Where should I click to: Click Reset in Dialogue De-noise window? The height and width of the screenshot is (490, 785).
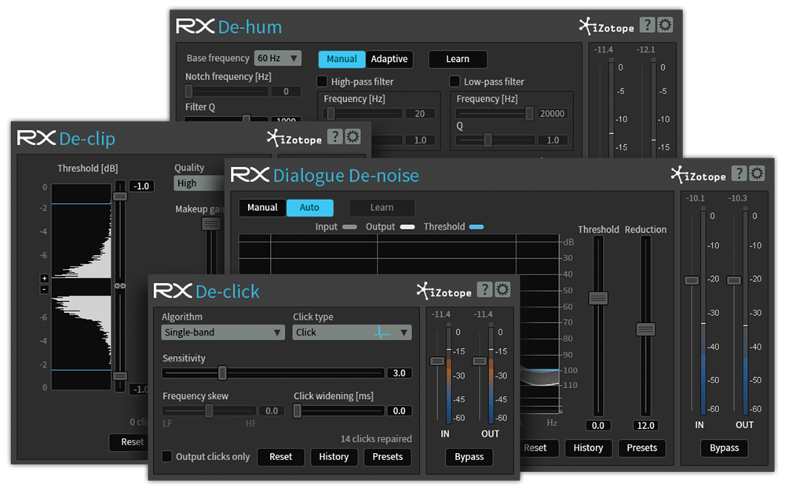[539, 448]
